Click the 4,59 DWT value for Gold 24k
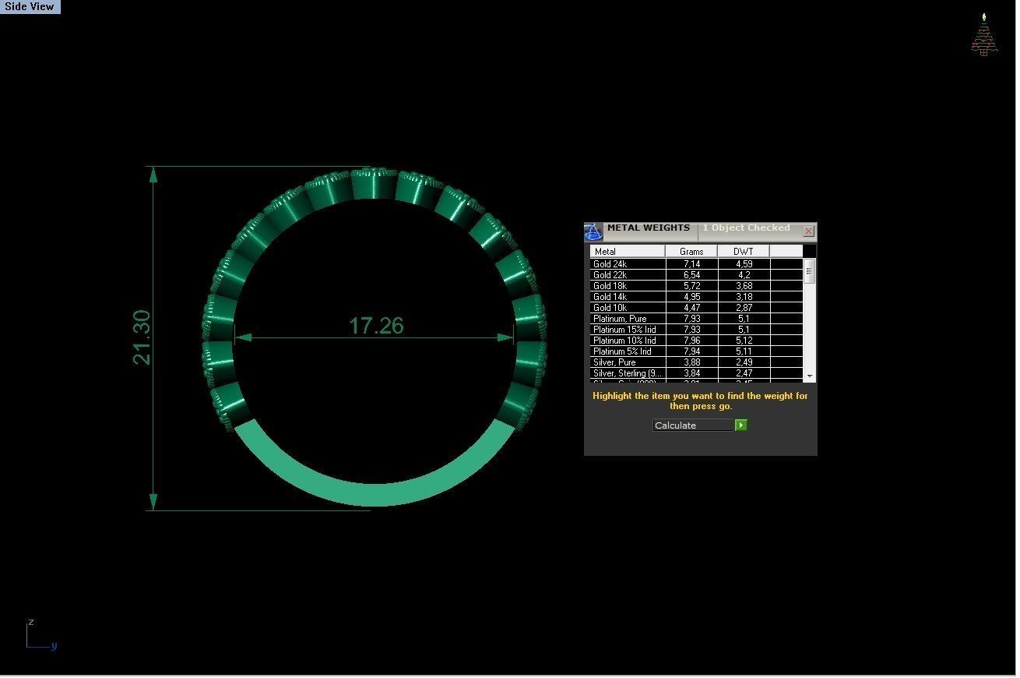This screenshot has height=678, width=1020. pyautogui.click(x=744, y=264)
